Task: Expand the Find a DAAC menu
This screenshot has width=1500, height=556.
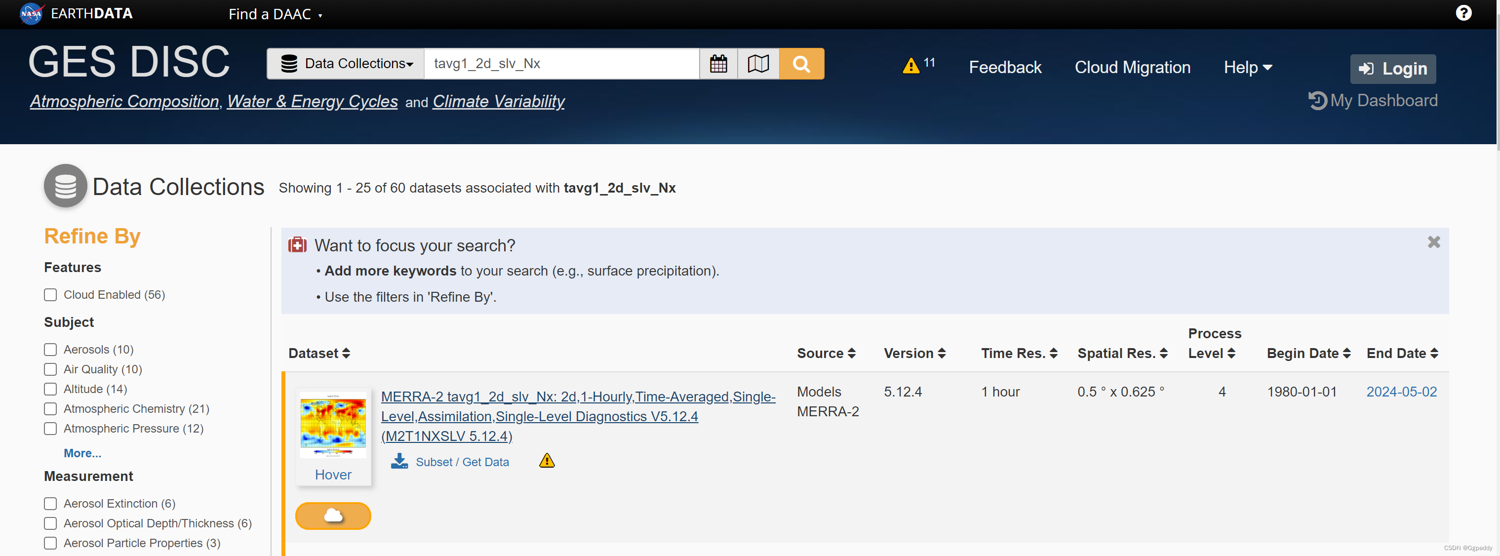Action: tap(275, 14)
